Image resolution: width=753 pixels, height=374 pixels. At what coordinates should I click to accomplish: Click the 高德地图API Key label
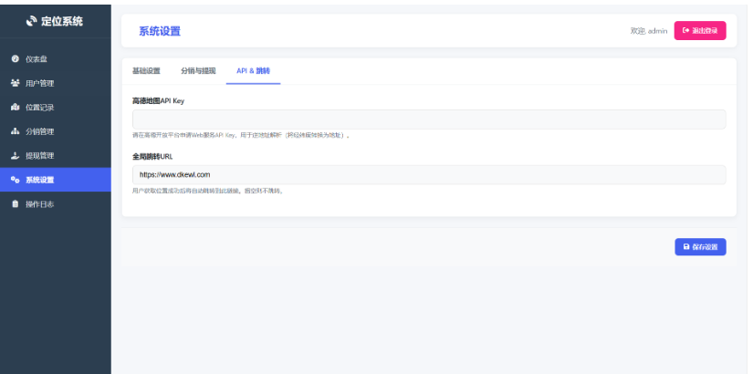[x=158, y=101]
